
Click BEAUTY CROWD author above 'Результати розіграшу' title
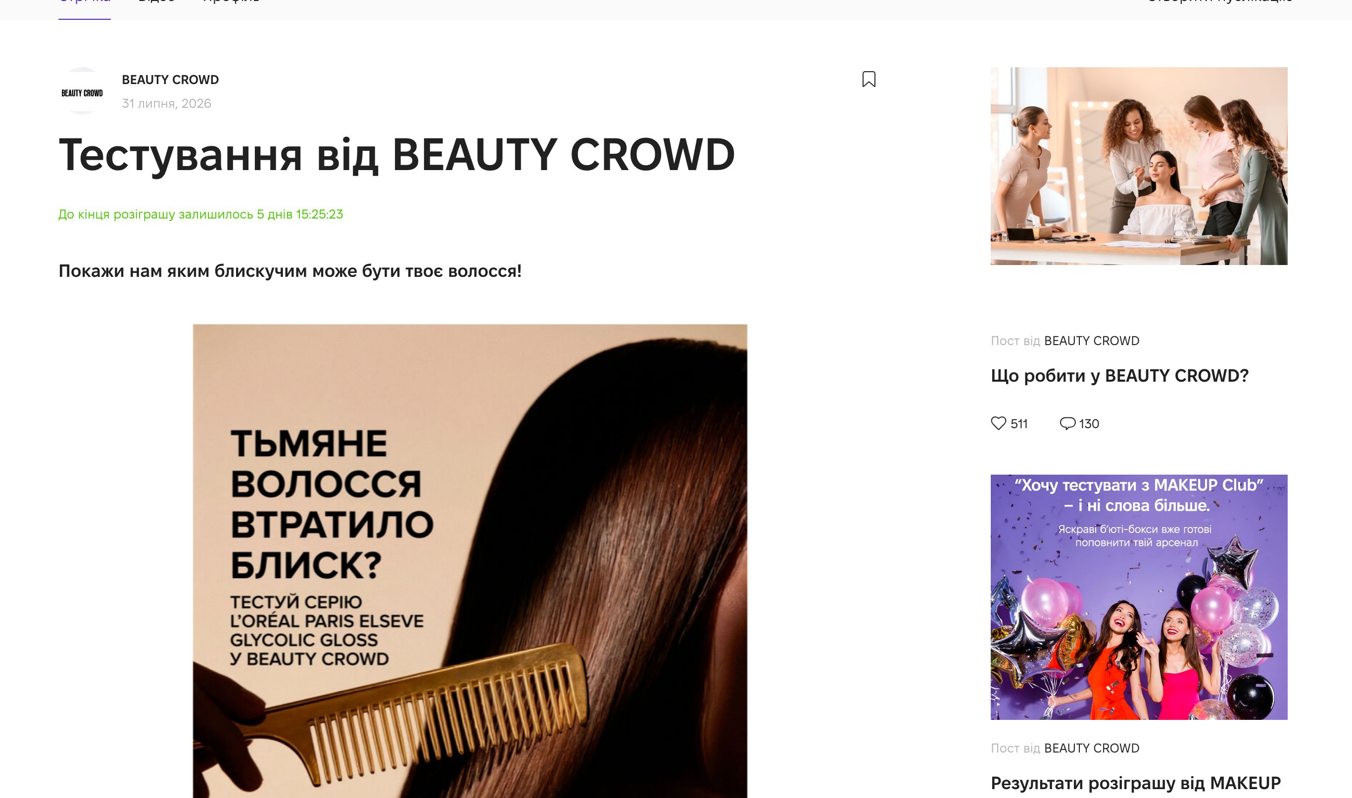1092,749
